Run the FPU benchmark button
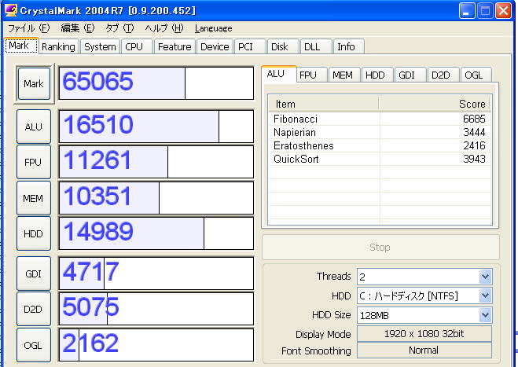Screen dimensions: 518x367 (x=34, y=162)
